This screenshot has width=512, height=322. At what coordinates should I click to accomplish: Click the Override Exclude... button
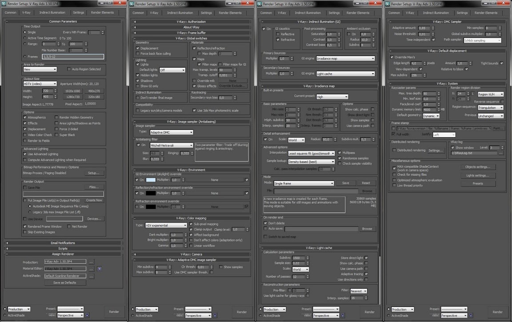coord(232,86)
